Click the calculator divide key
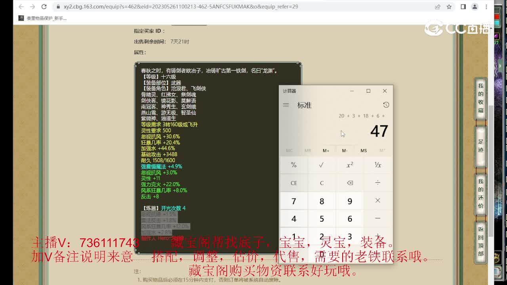This screenshot has height=285, width=507. click(x=378, y=183)
